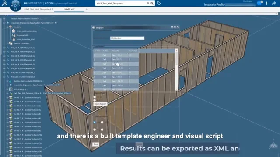The height and width of the screenshot is (157, 280).
Task: Expand the Wall_Int1 A.1 tree node
Action: [x=4, y=48]
